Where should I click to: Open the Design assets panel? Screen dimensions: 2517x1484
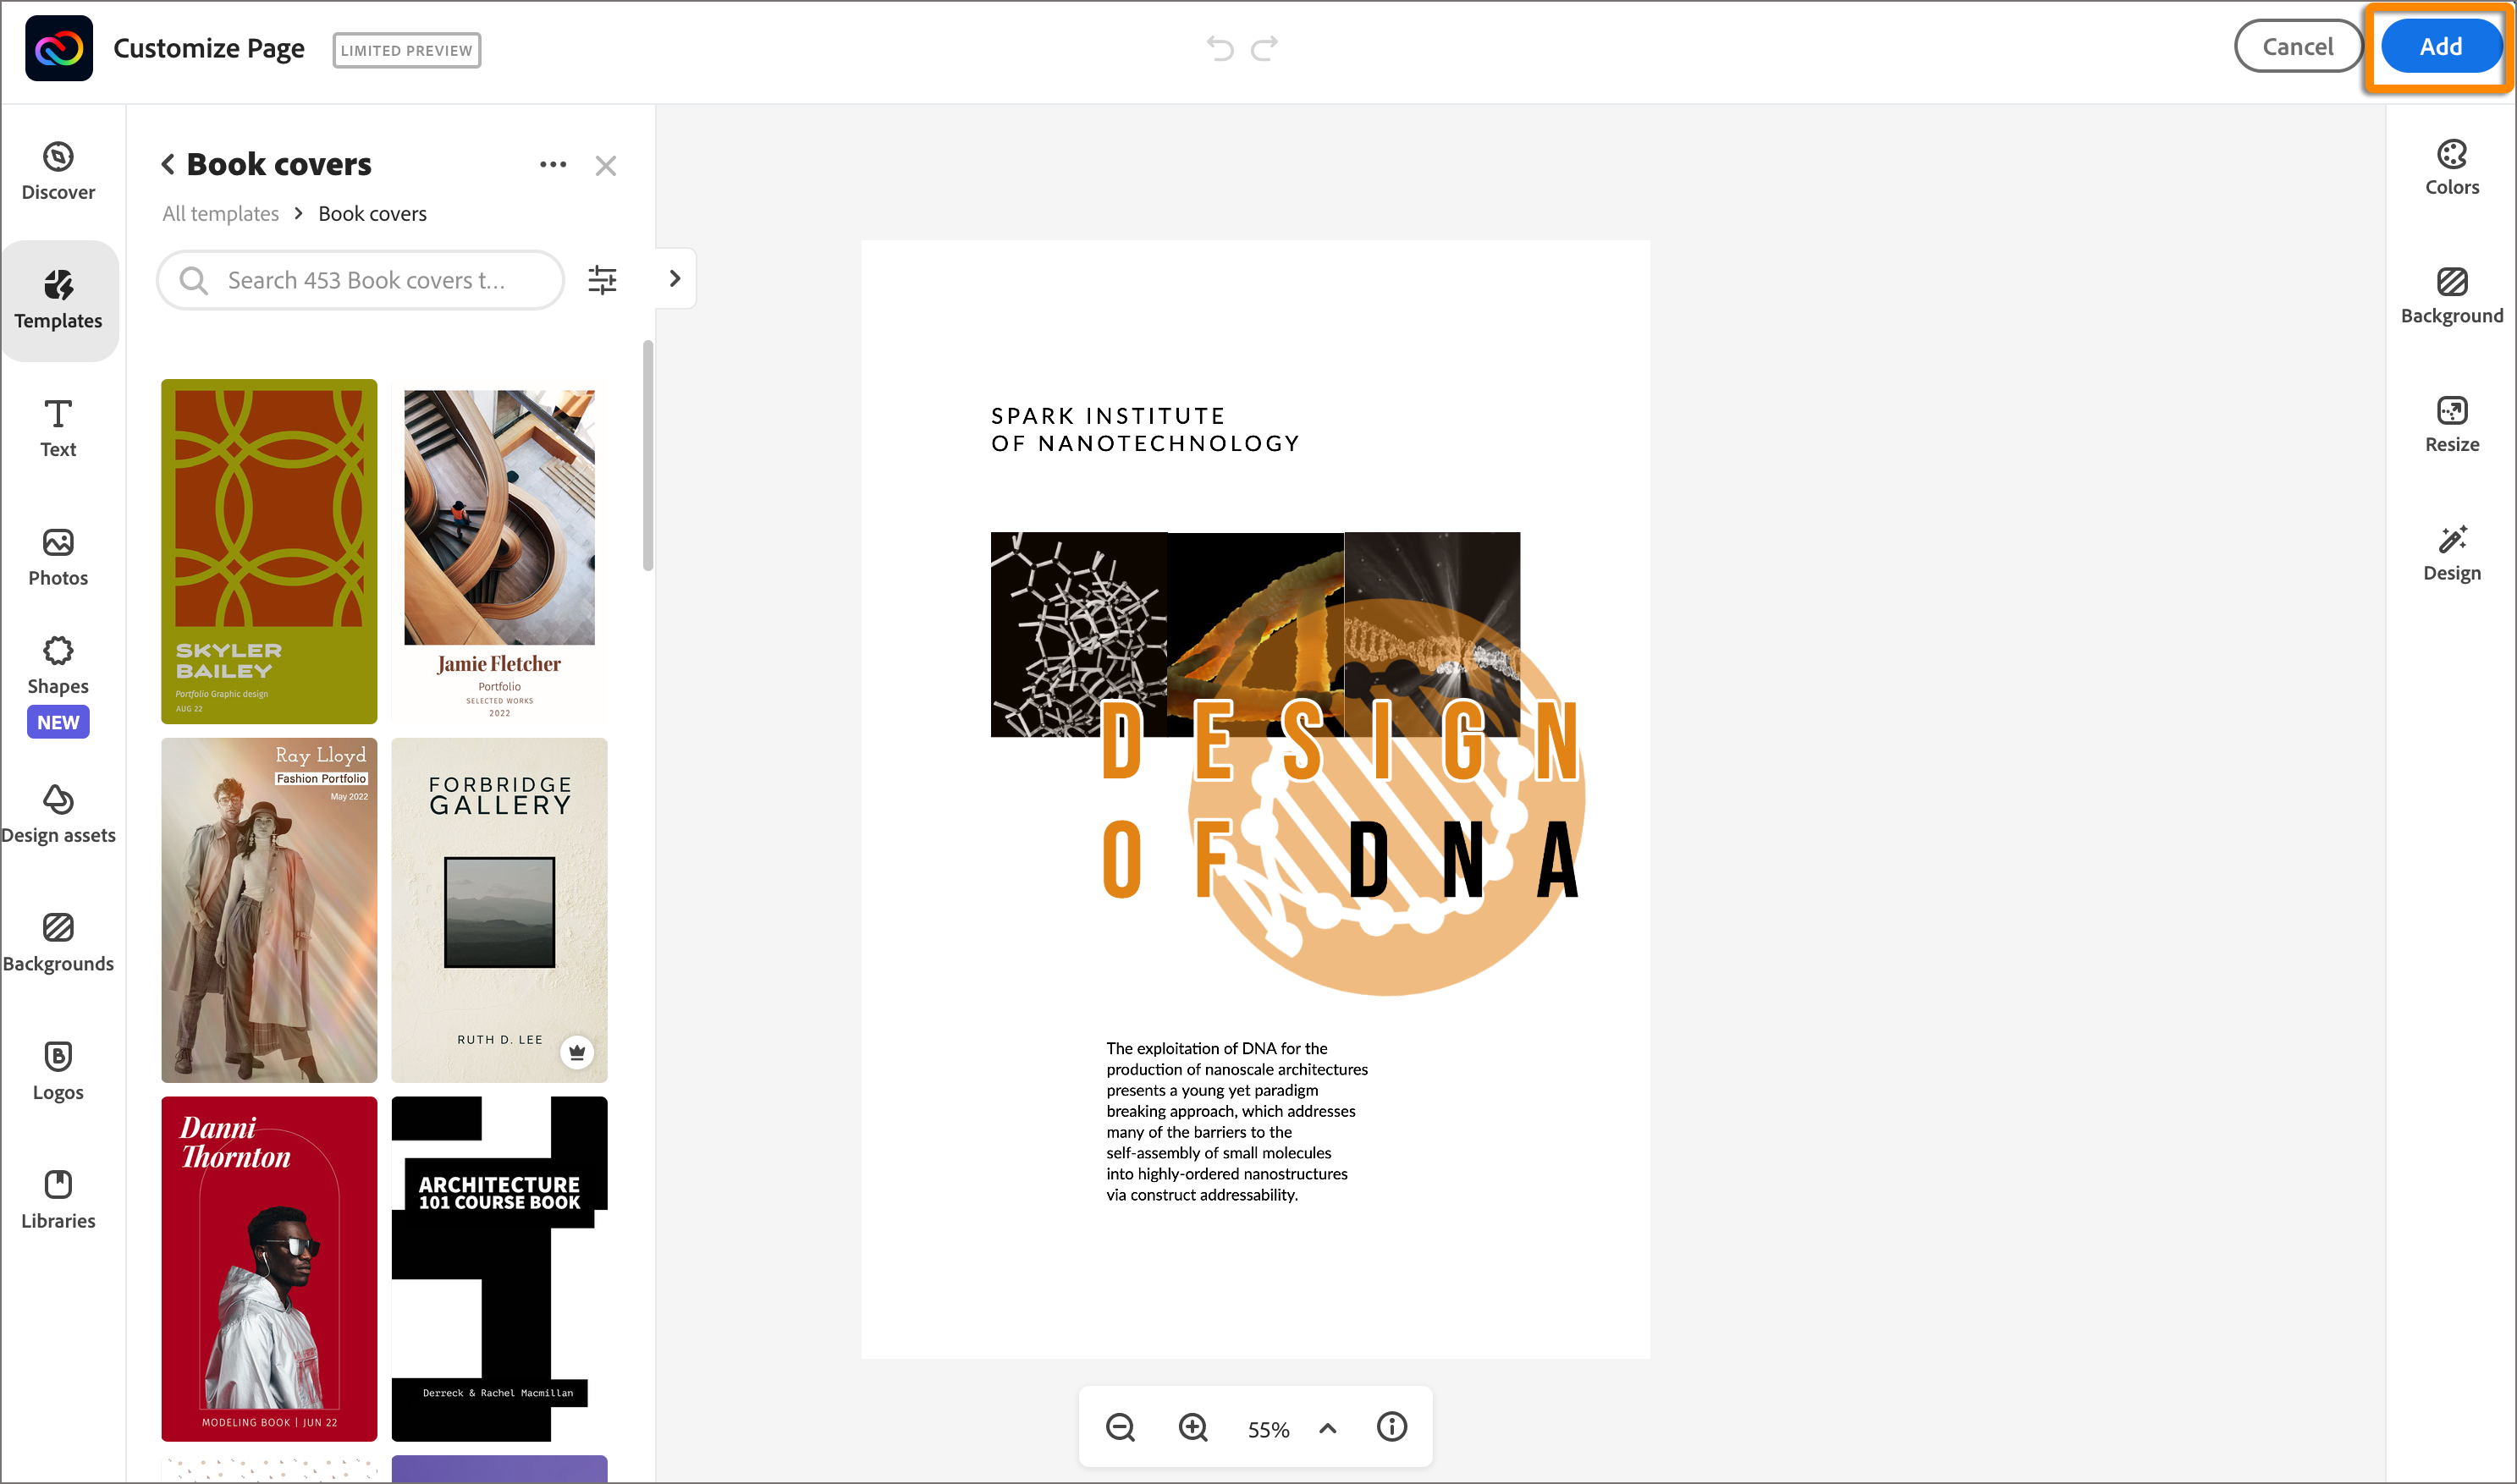[58, 813]
